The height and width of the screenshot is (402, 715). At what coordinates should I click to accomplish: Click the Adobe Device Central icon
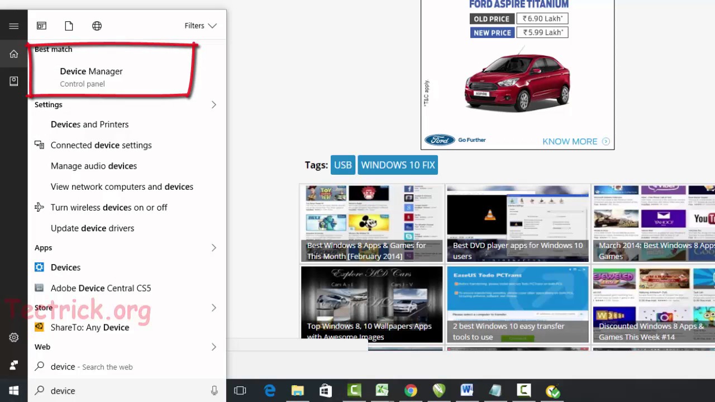pos(39,288)
